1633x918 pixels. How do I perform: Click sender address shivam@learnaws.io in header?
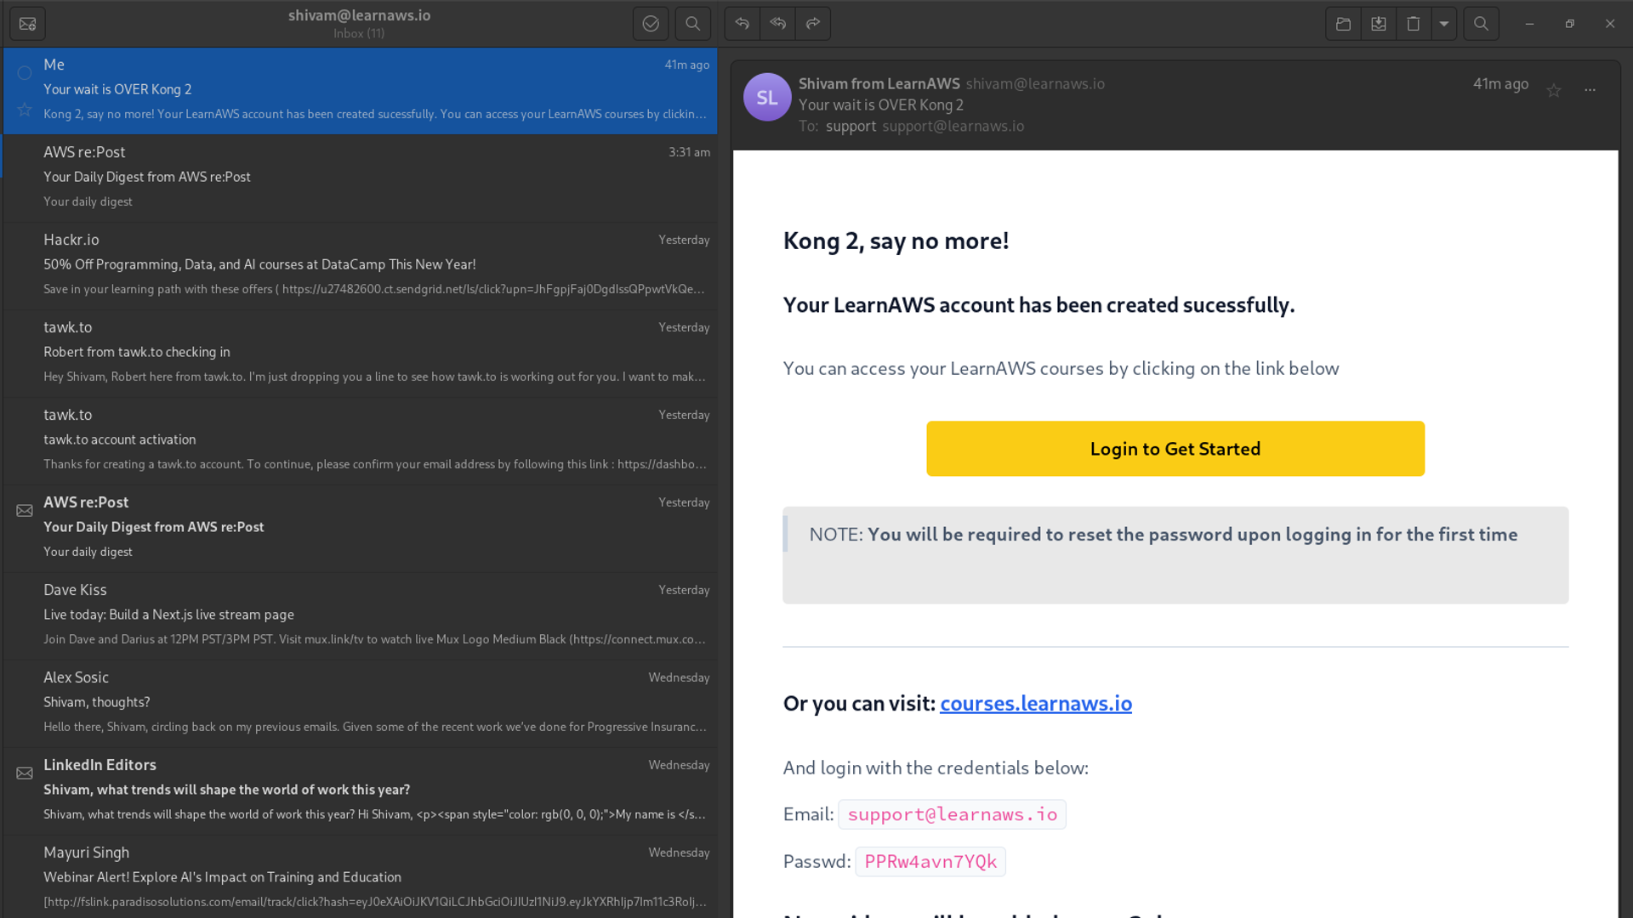(1035, 83)
